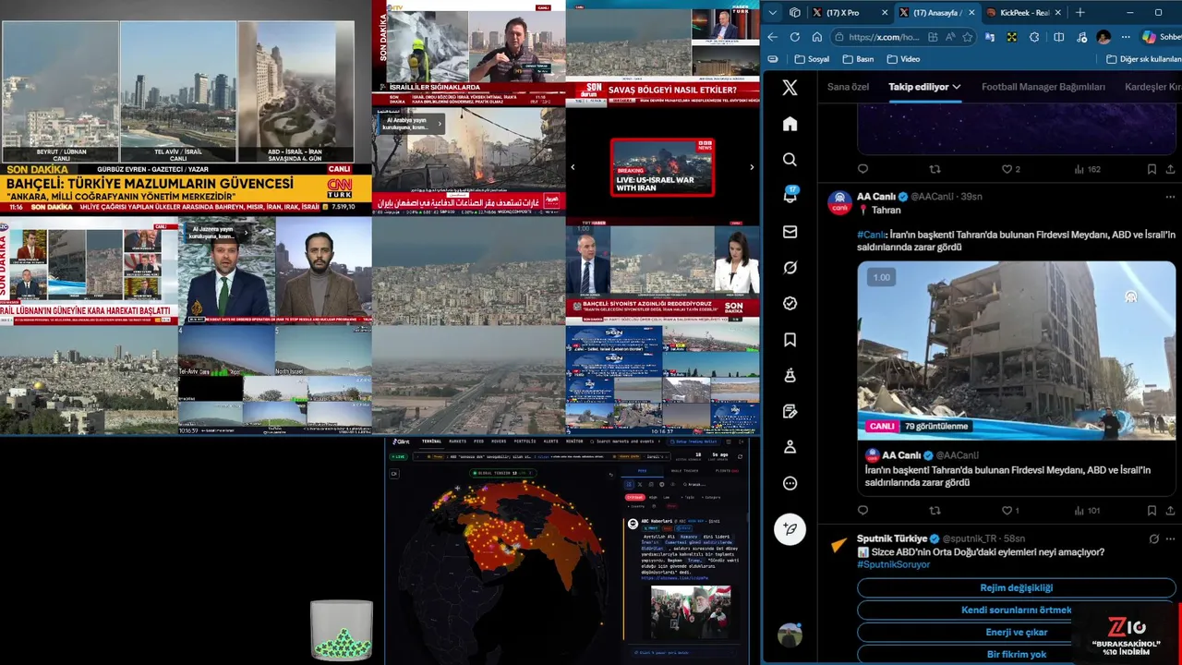Click the X logo at top of sidebar
Image resolution: width=1182 pixels, height=665 pixels.
790,88
